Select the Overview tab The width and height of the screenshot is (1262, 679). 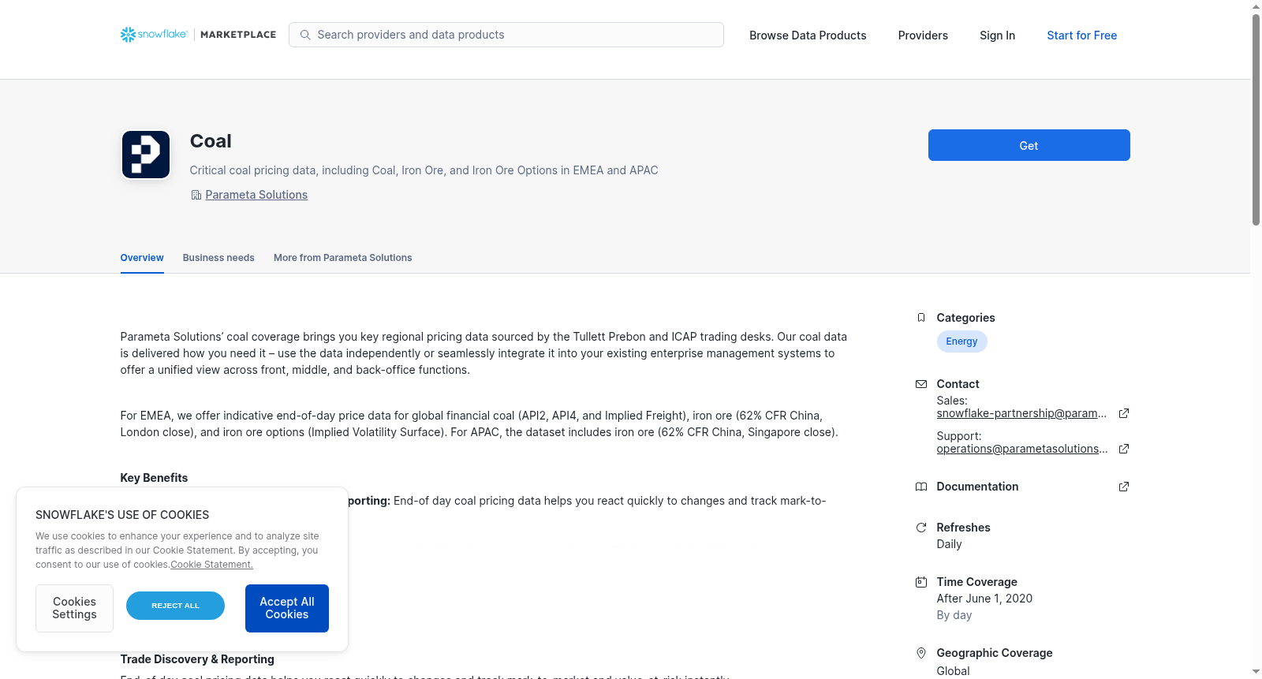tap(142, 258)
